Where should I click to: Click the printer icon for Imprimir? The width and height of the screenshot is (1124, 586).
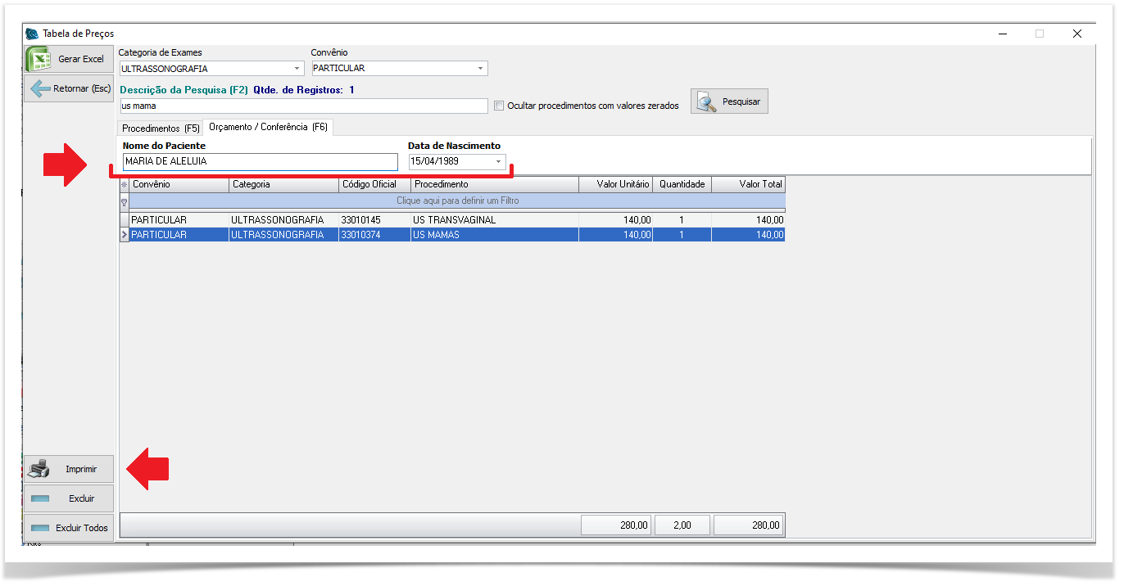coord(39,470)
